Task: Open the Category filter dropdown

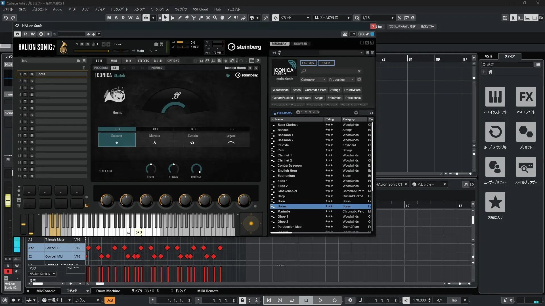Action: pos(313,80)
